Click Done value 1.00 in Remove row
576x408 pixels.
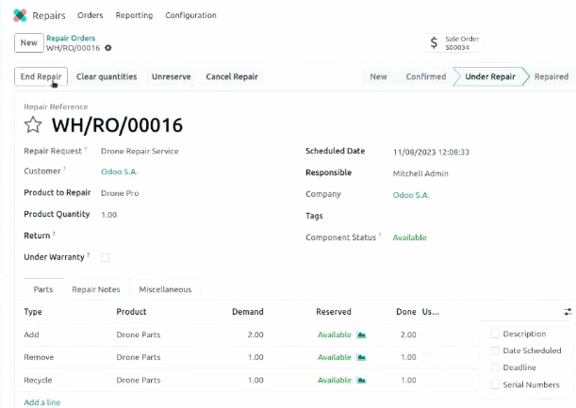tap(408, 357)
